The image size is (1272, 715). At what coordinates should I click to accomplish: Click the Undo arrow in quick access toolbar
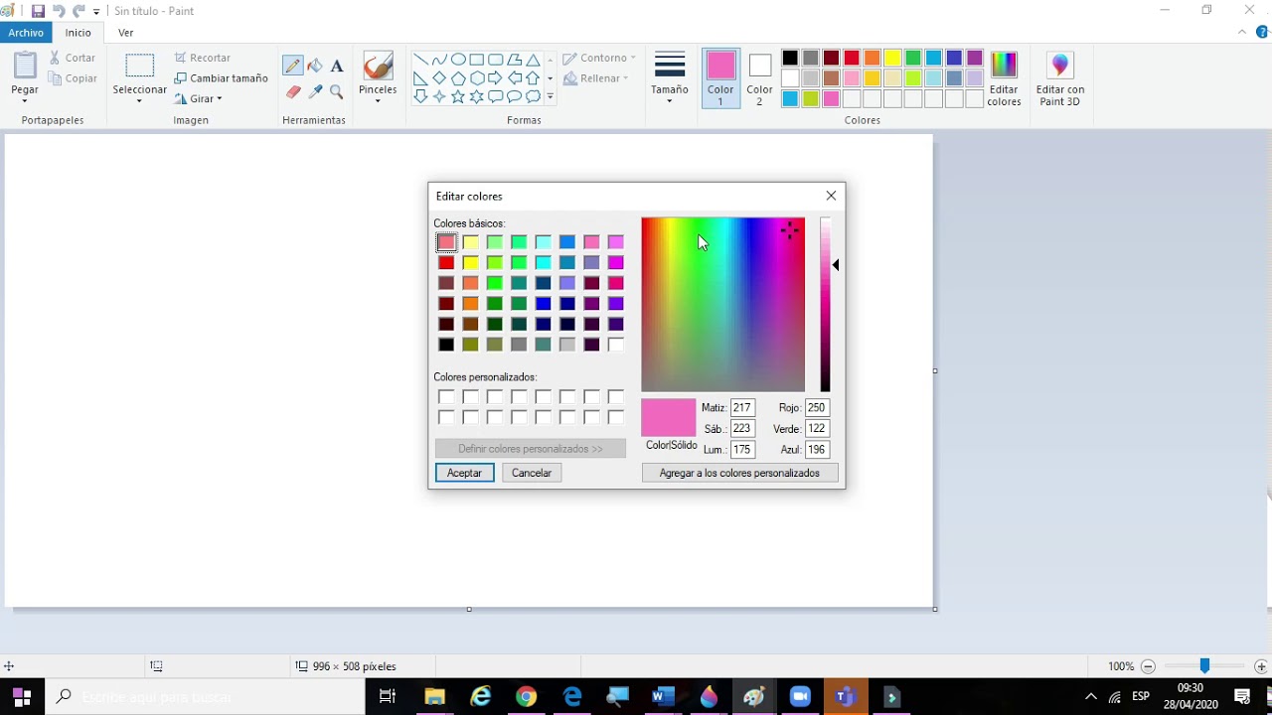[59, 11]
